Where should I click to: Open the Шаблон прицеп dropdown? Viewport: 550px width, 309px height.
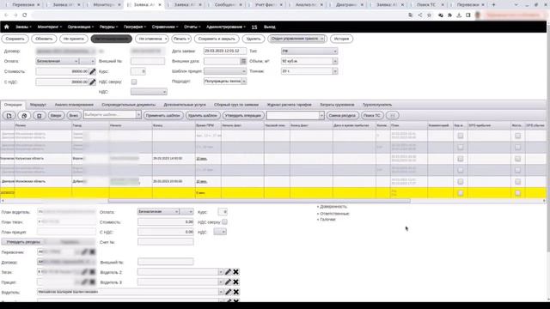click(x=225, y=71)
